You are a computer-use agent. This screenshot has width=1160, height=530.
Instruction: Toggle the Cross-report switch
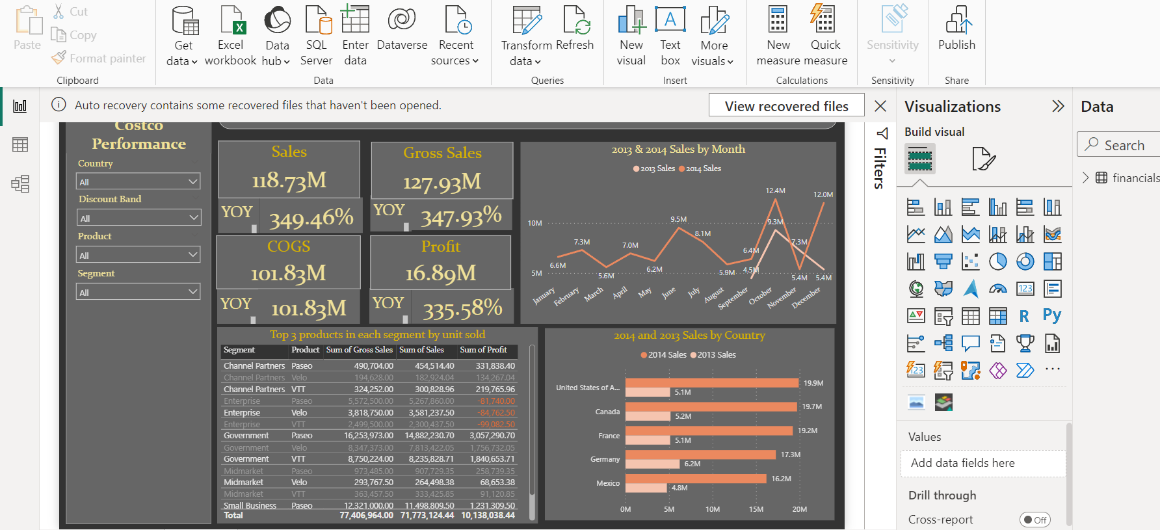coord(1035,520)
